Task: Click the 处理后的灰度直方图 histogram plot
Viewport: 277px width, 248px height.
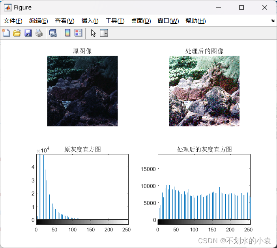Action: pyautogui.click(x=204, y=187)
